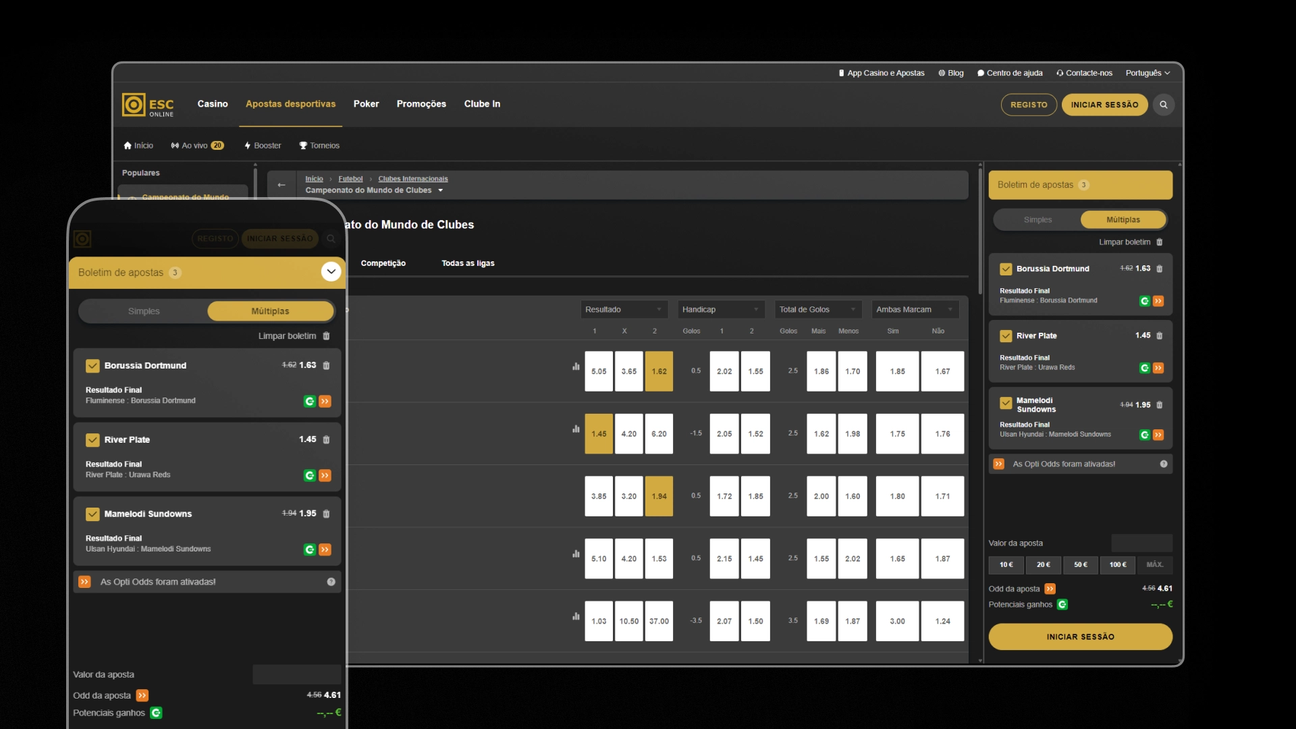Open the search icon in desktop header
Image resolution: width=1296 pixels, height=729 pixels.
coord(1164,105)
